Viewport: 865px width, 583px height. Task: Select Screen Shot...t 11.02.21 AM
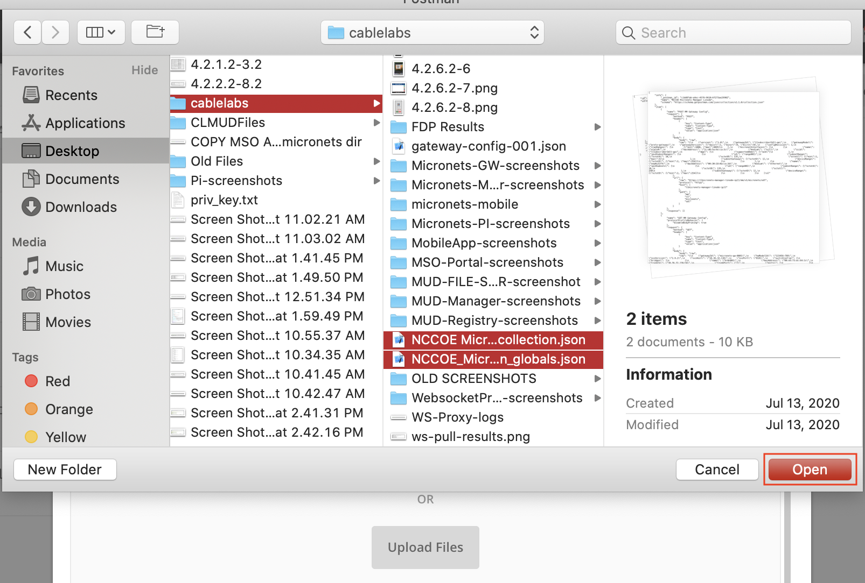[x=276, y=219]
